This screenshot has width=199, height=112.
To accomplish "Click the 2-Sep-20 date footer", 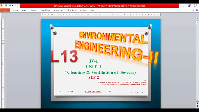I will [x=135, y=93].
